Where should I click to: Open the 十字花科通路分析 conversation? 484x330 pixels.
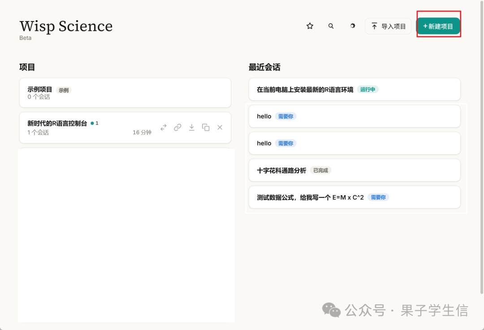point(354,170)
